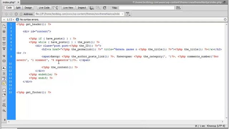Click greyed Wrap Tag icon
Image resolution: width=229 pixels, height=129 pixels.
pyautogui.click(x=4, y=100)
